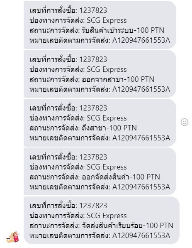Select the ถึงสาขา status message bubble
The width and height of the screenshot is (192, 248).
[100, 123]
